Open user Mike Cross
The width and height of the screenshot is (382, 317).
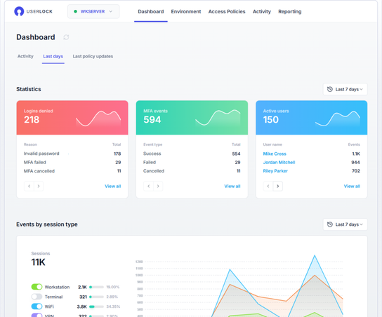tap(275, 154)
